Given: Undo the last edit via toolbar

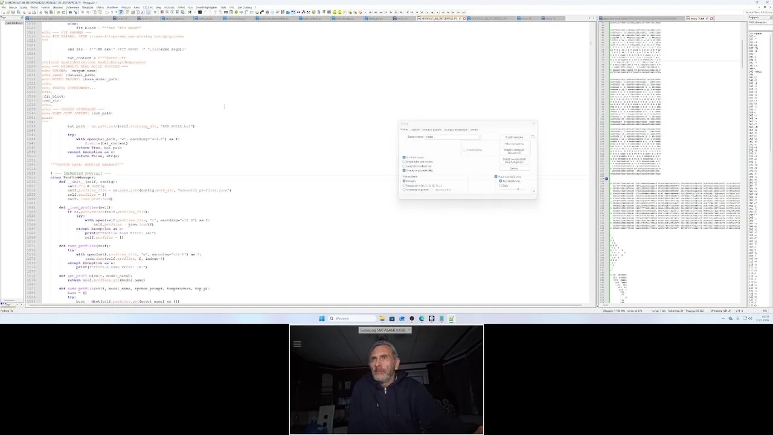Looking at the screenshot, I should pyautogui.click(x=58, y=12).
